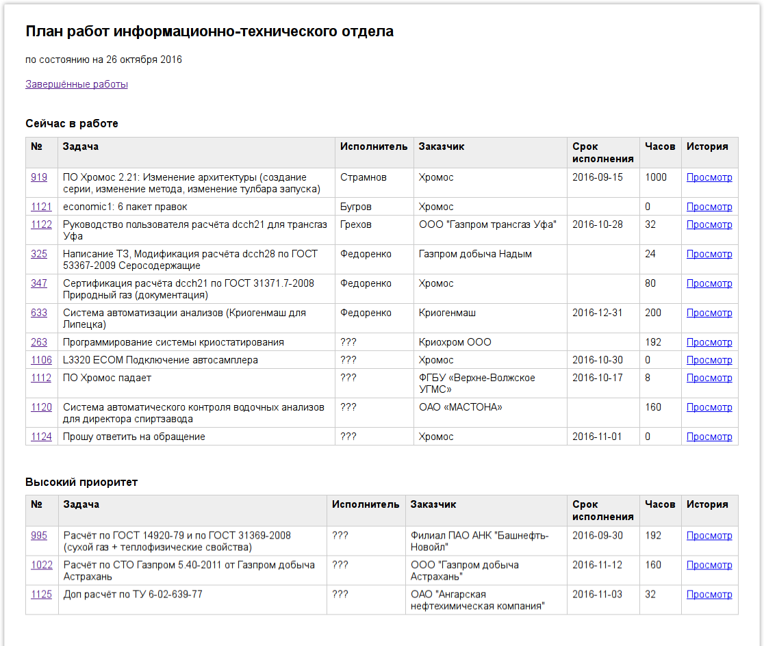Click the Срок исполнения header in Сейчас в работе
Image resolution: width=764 pixels, height=646 pixels.
[x=602, y=153]
